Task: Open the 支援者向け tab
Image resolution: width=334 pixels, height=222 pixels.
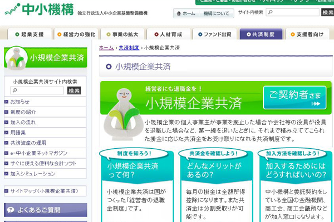Action: (307, 34)
